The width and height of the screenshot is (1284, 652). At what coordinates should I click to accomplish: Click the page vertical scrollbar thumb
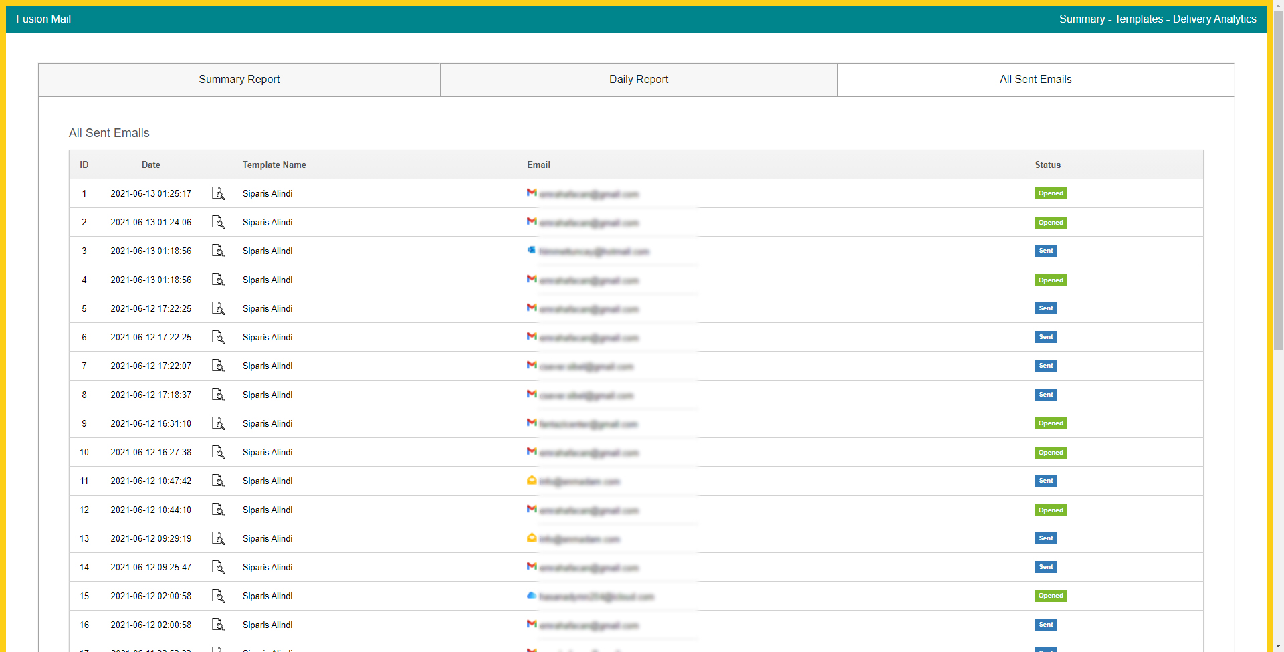click(1278, 181)
